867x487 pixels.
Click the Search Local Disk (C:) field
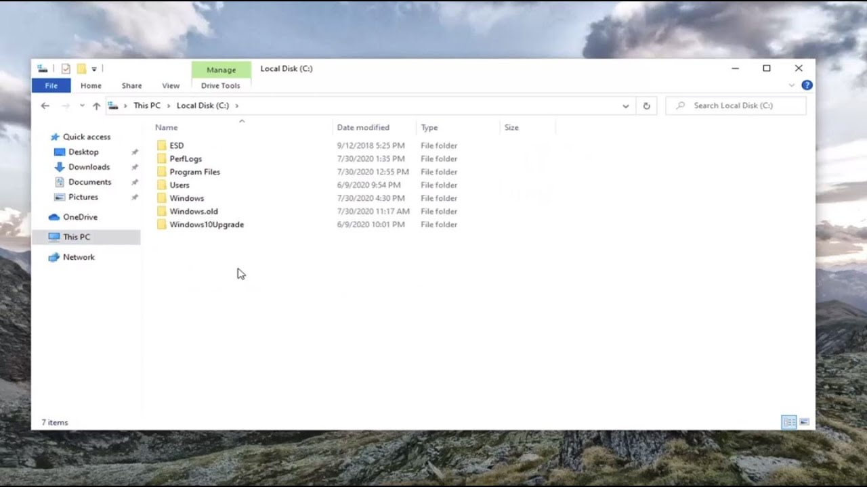point(736,106)
